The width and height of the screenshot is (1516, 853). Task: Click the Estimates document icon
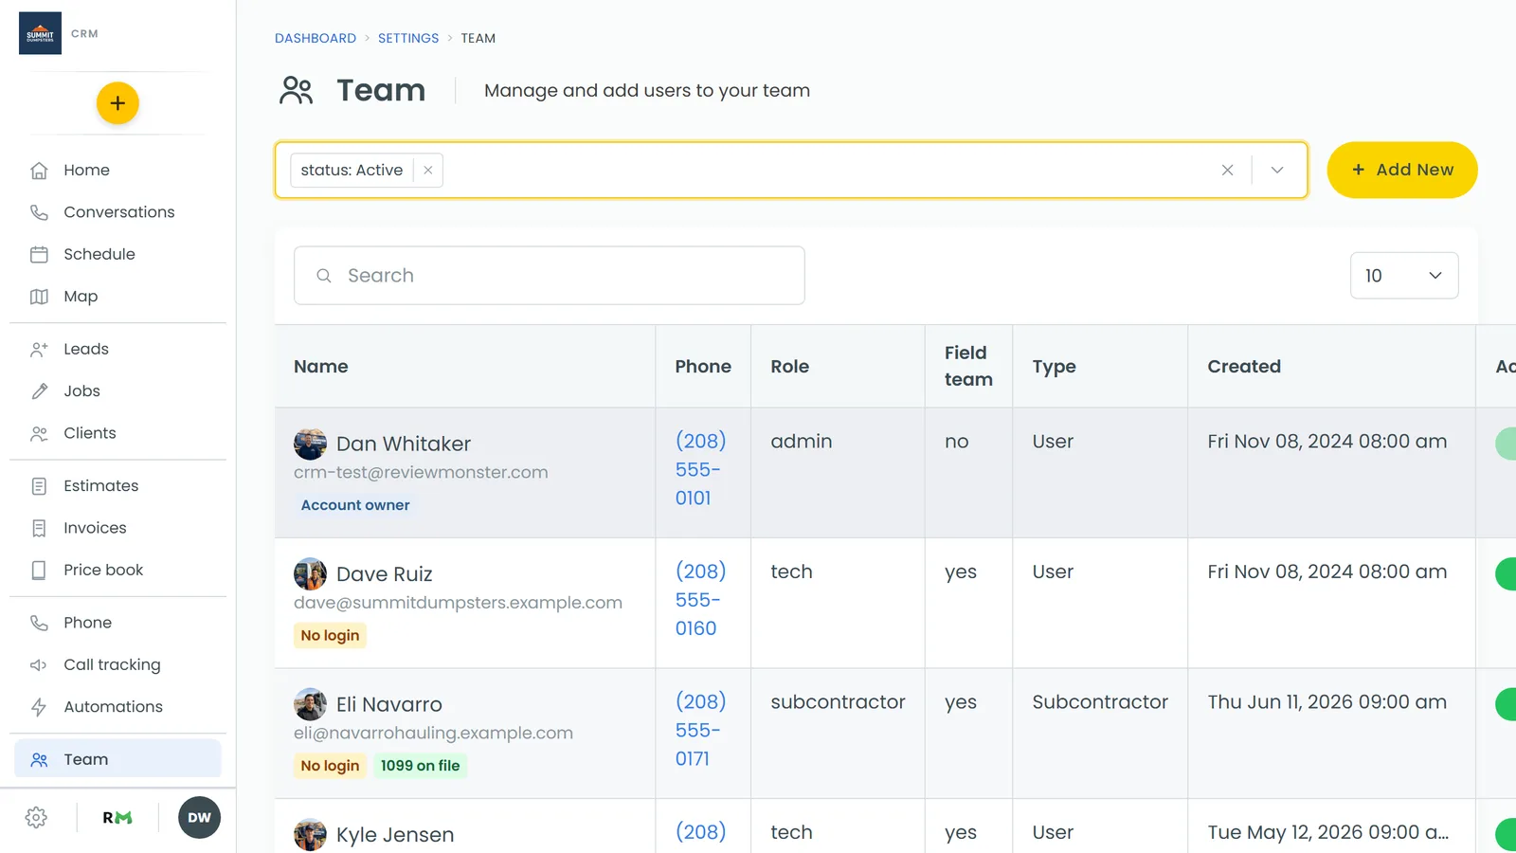39,486
